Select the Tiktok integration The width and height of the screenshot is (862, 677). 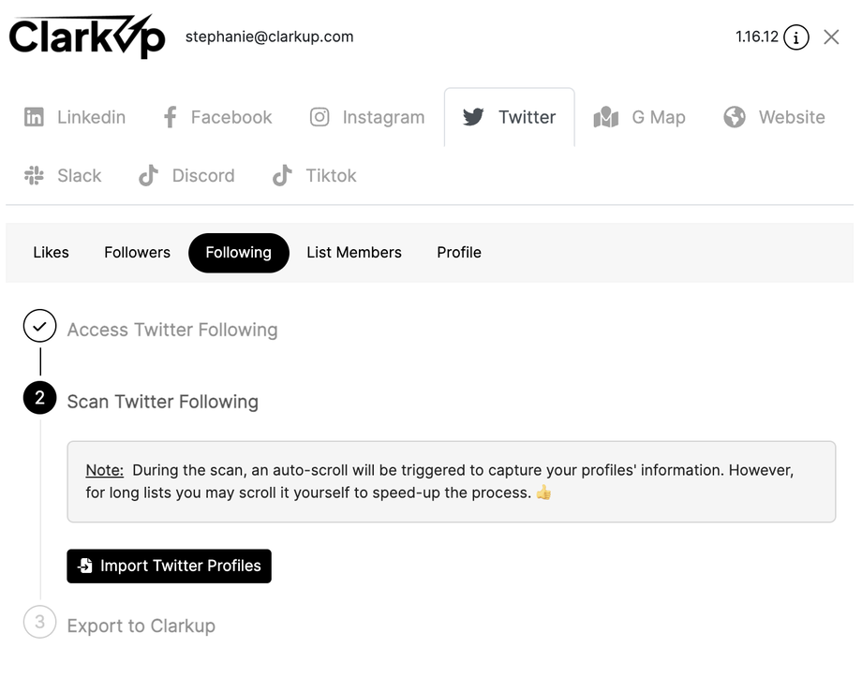click(x=314, y=175)
